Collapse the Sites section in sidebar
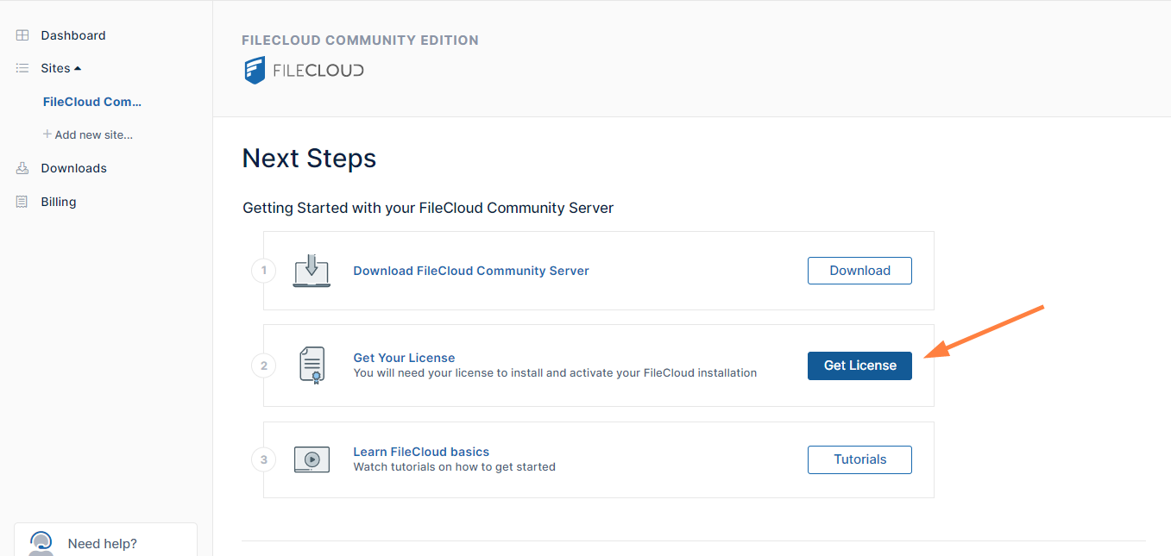The width and height of the screenshot is (1171, 556). [x=78, y=67]
